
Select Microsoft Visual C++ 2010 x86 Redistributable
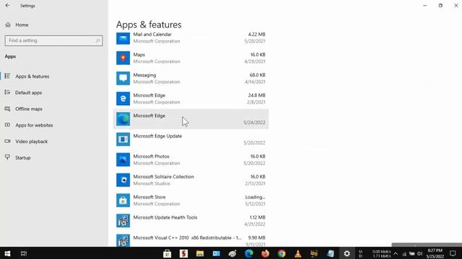[x=187, y=237]
